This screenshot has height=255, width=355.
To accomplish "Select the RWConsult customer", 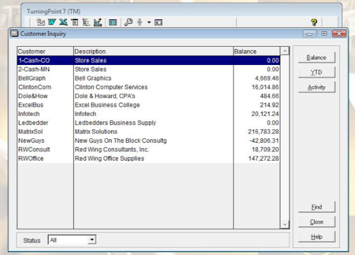I will 34,149.
